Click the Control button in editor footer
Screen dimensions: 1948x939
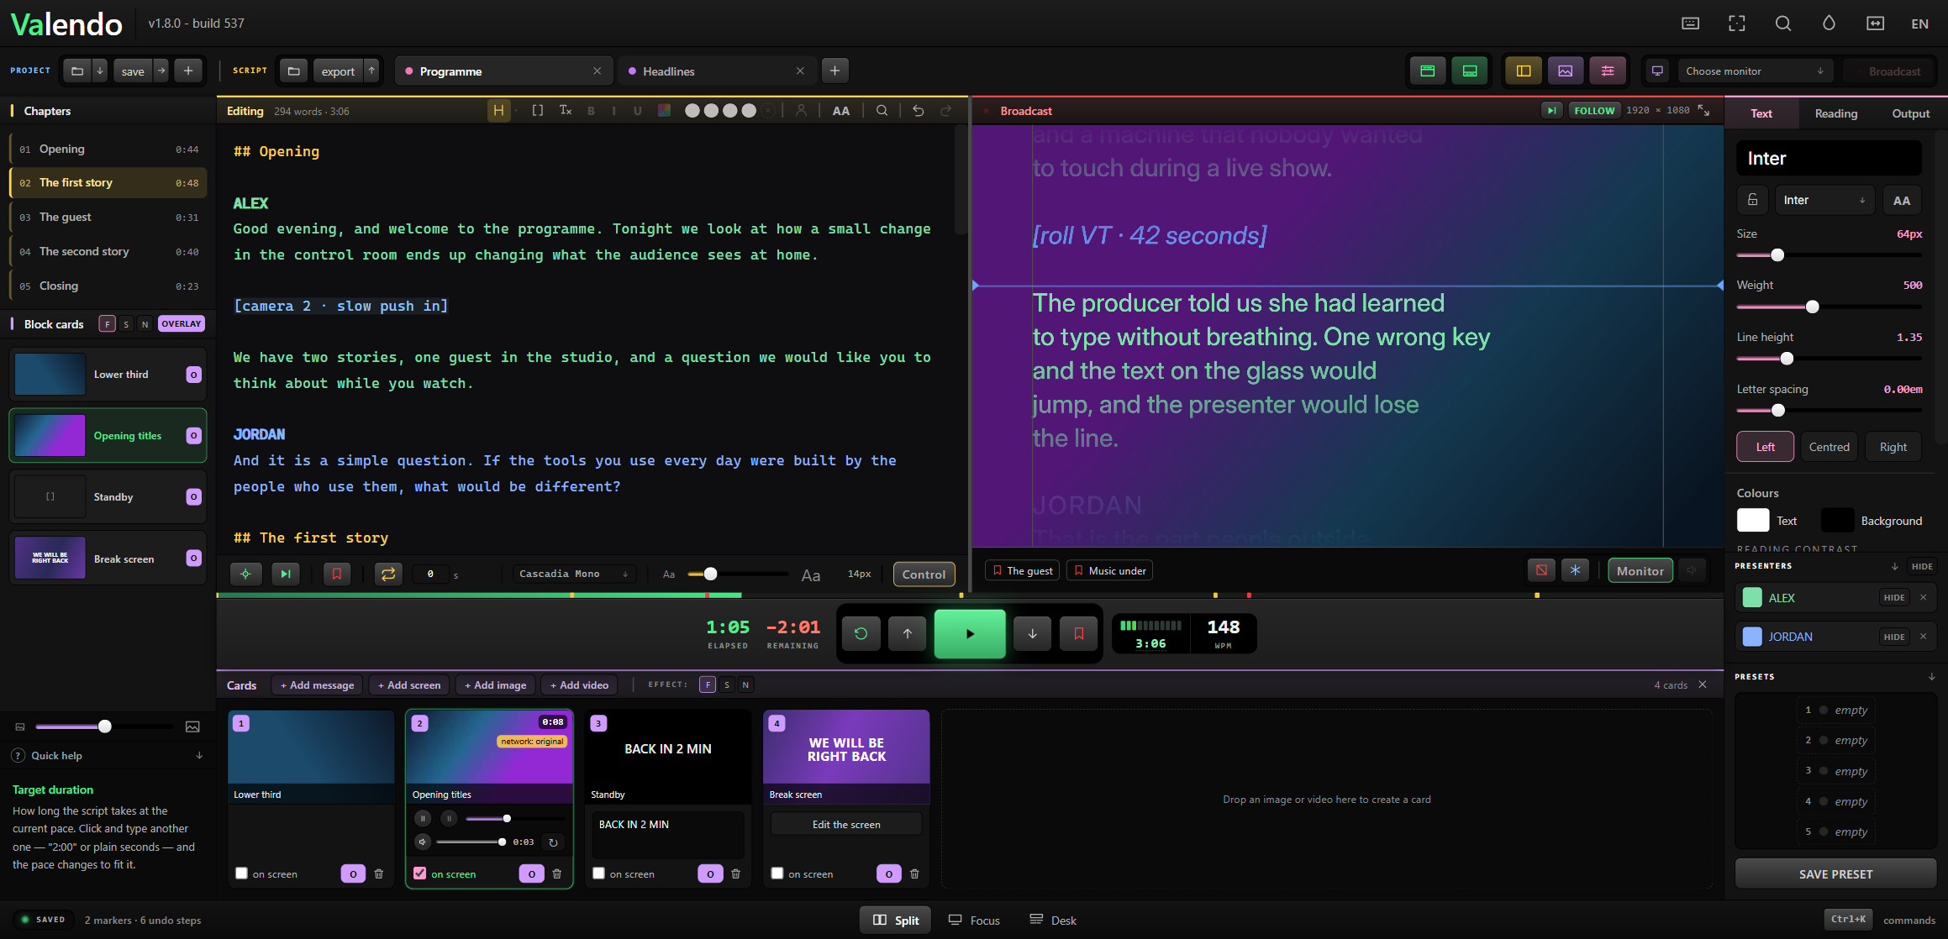[924, 574]
